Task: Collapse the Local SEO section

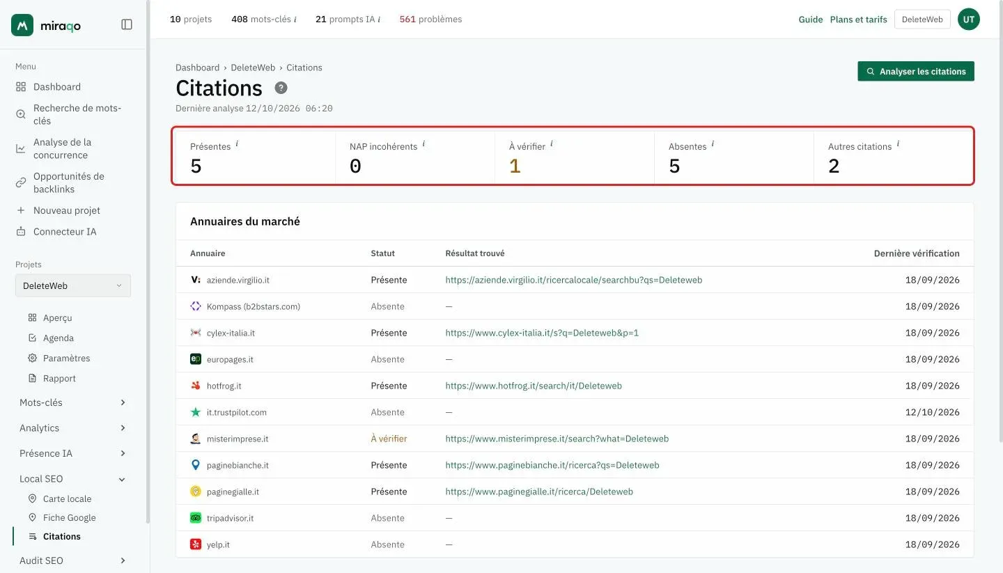Action: pos(73,479)
